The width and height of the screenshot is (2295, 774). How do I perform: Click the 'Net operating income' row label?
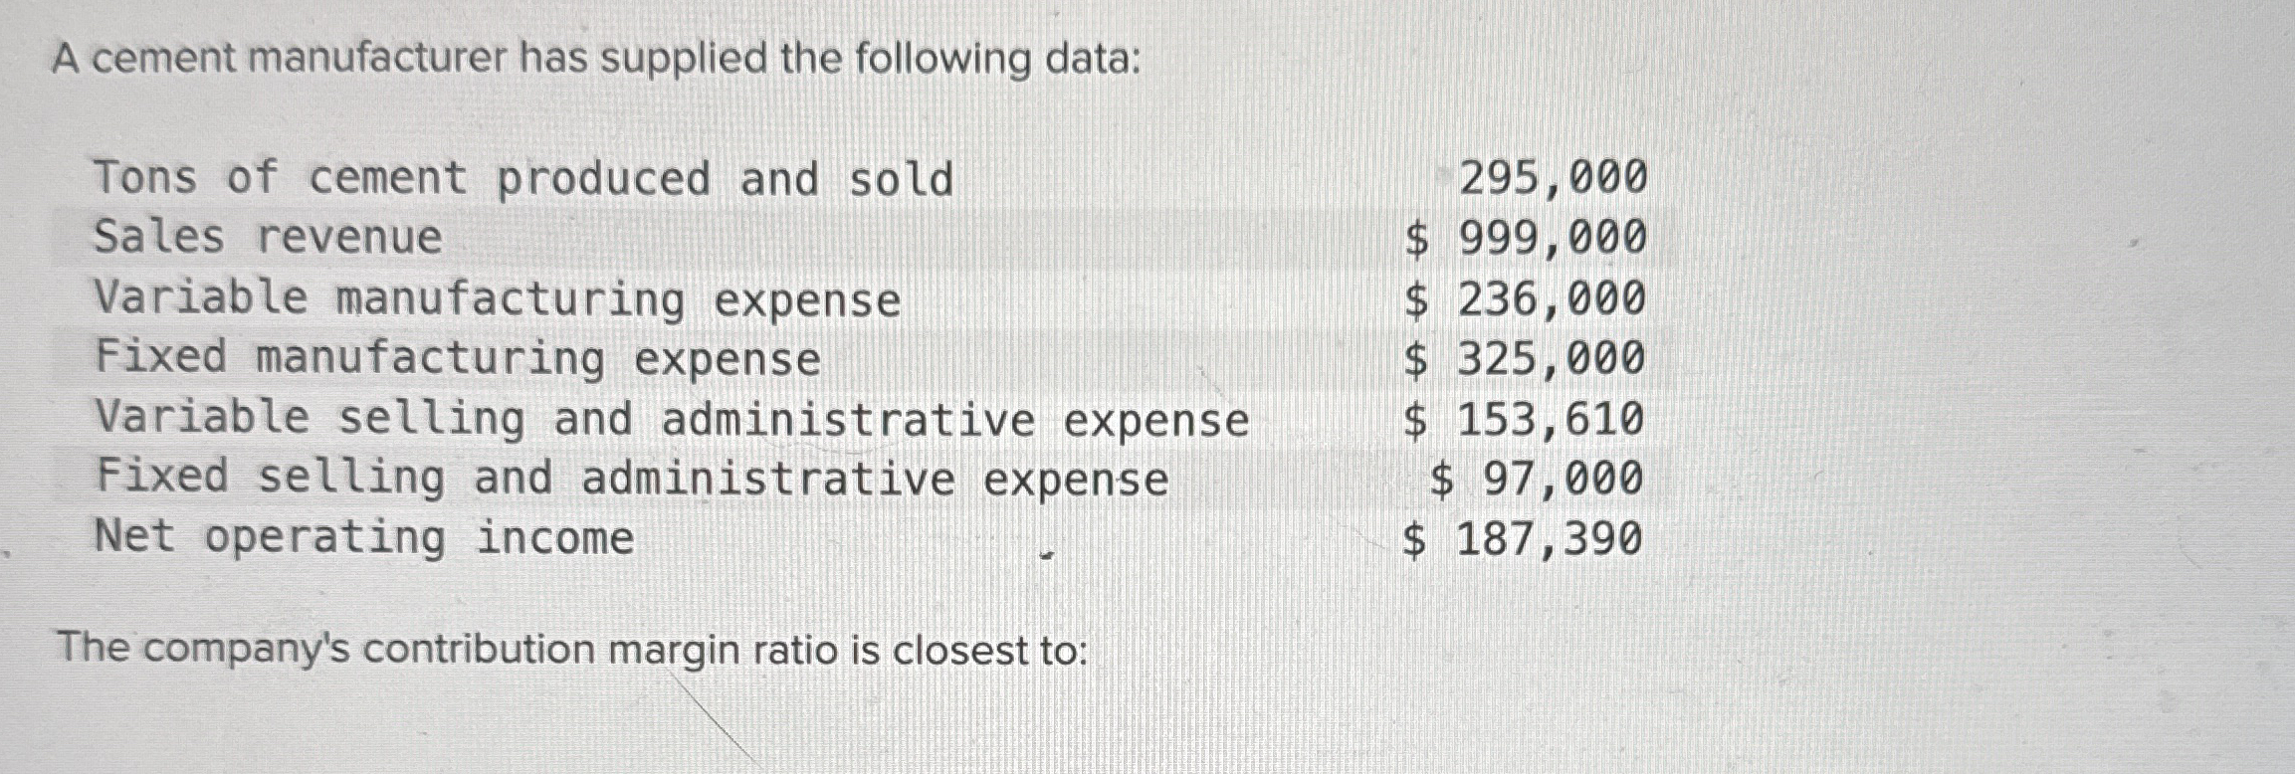pyautogui.click(x=364, y=538)
